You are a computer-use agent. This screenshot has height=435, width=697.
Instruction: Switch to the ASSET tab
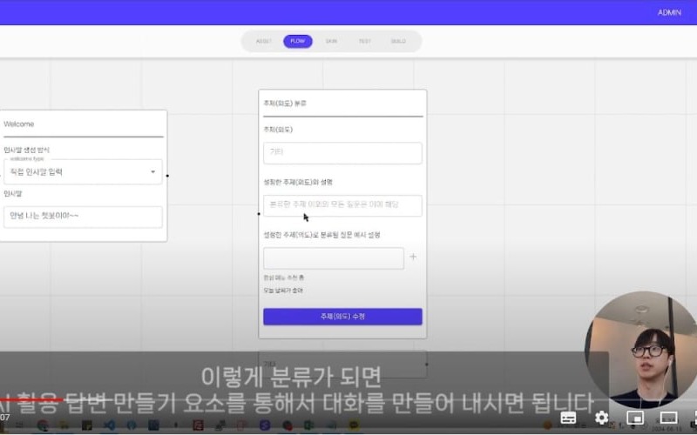tap(263, 41)
